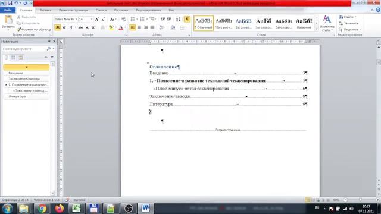Toggle show paragraph marks (¶) button
This screenshot has height=214, width=381.
pyautogui.click(x=187, y=19)
